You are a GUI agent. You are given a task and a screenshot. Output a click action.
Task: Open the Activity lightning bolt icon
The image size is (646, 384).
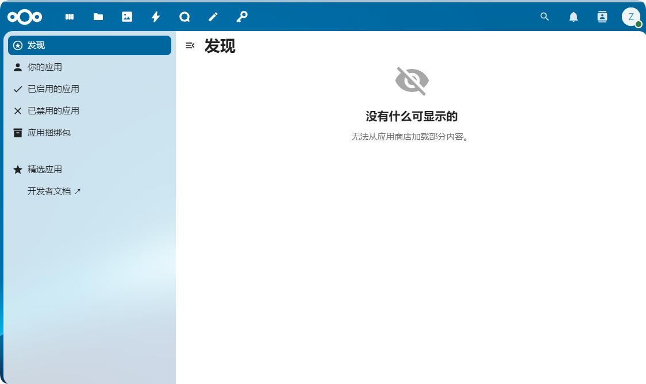coord(156,17)
